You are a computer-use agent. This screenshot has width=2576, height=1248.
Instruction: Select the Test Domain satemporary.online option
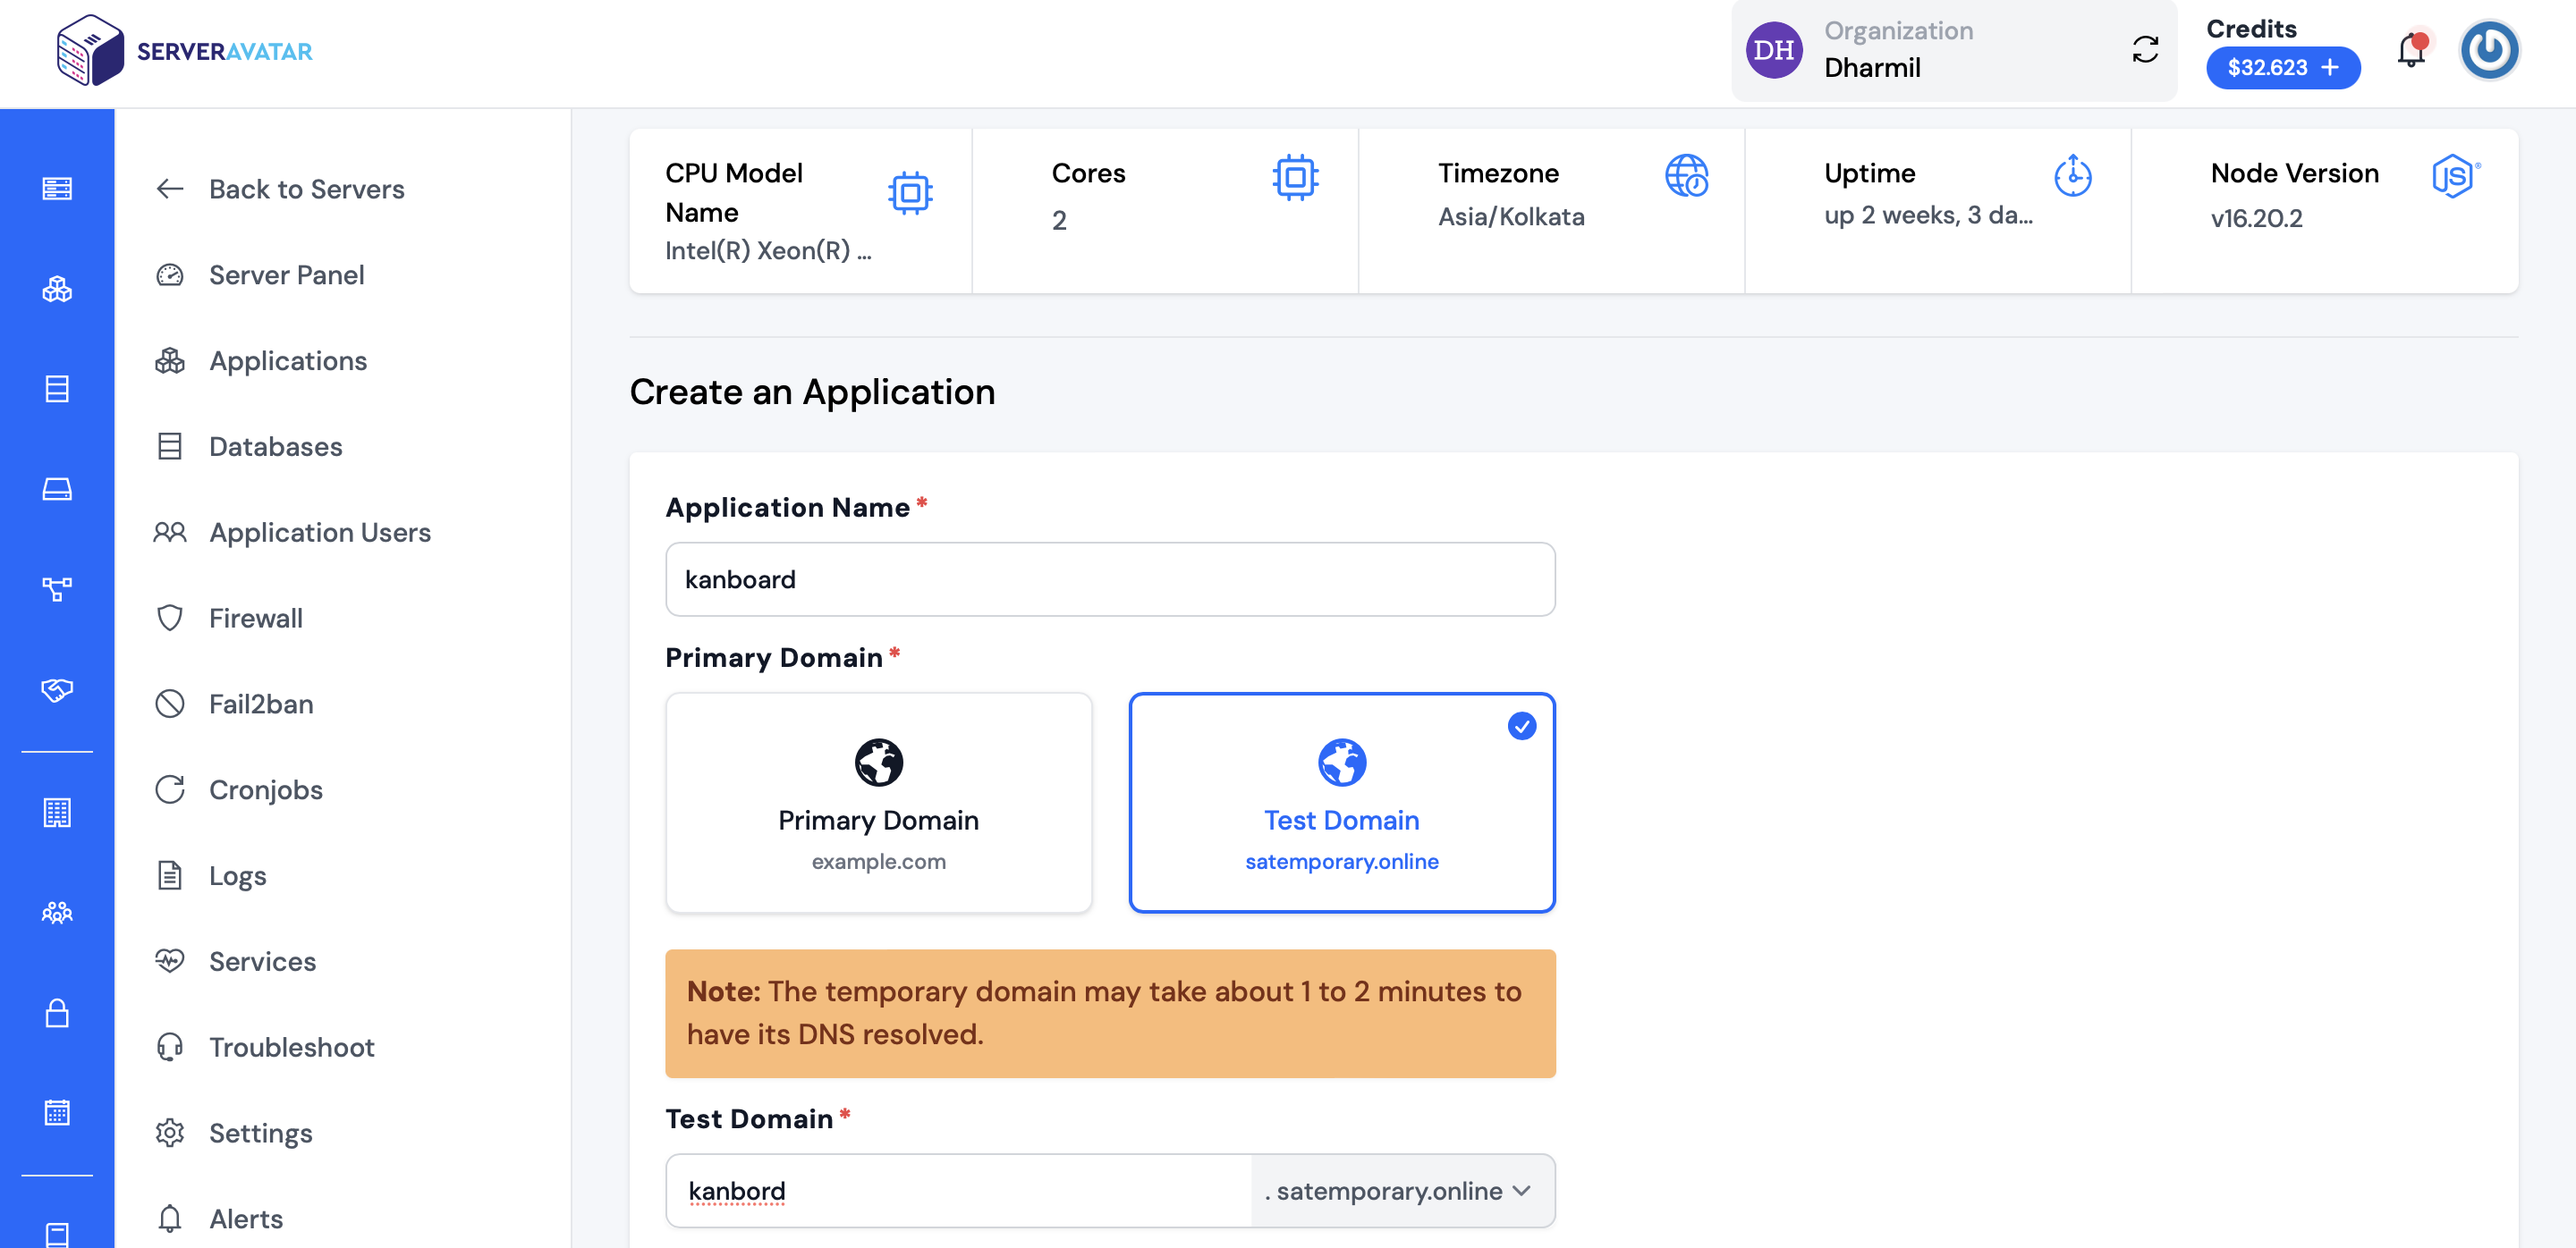coord(1341,803)
